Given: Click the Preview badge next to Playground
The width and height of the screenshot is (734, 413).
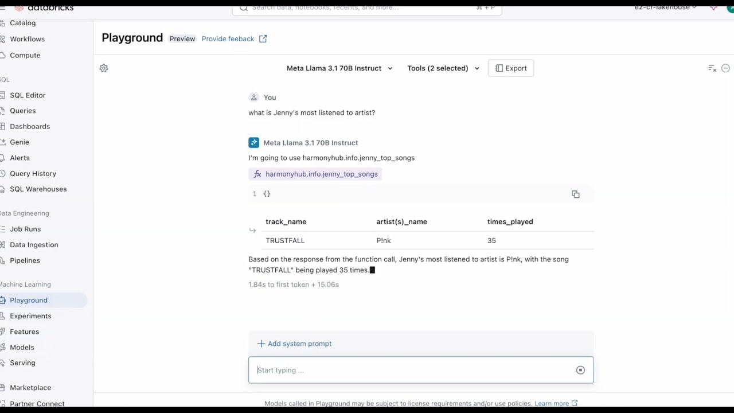Looking at the screenshot, I should click(182, 39).
